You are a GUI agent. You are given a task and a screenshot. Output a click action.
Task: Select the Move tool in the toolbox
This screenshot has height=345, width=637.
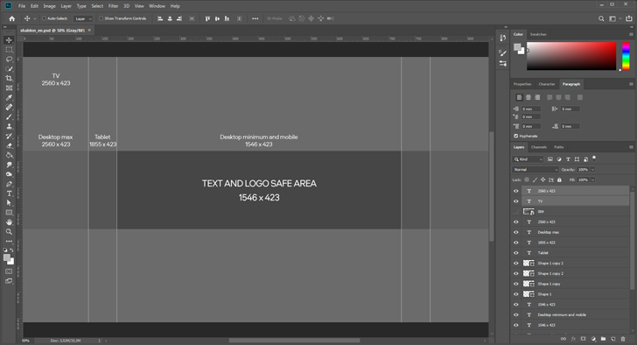tap(9, 39)
